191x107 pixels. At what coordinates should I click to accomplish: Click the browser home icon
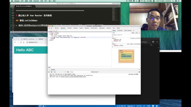coord(24,42)
